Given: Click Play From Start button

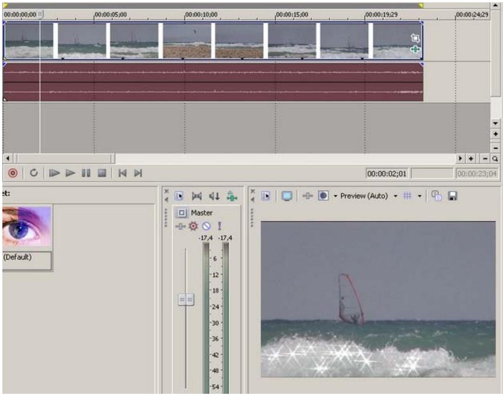Looking at the screenshot, I should tap(54, 173).
